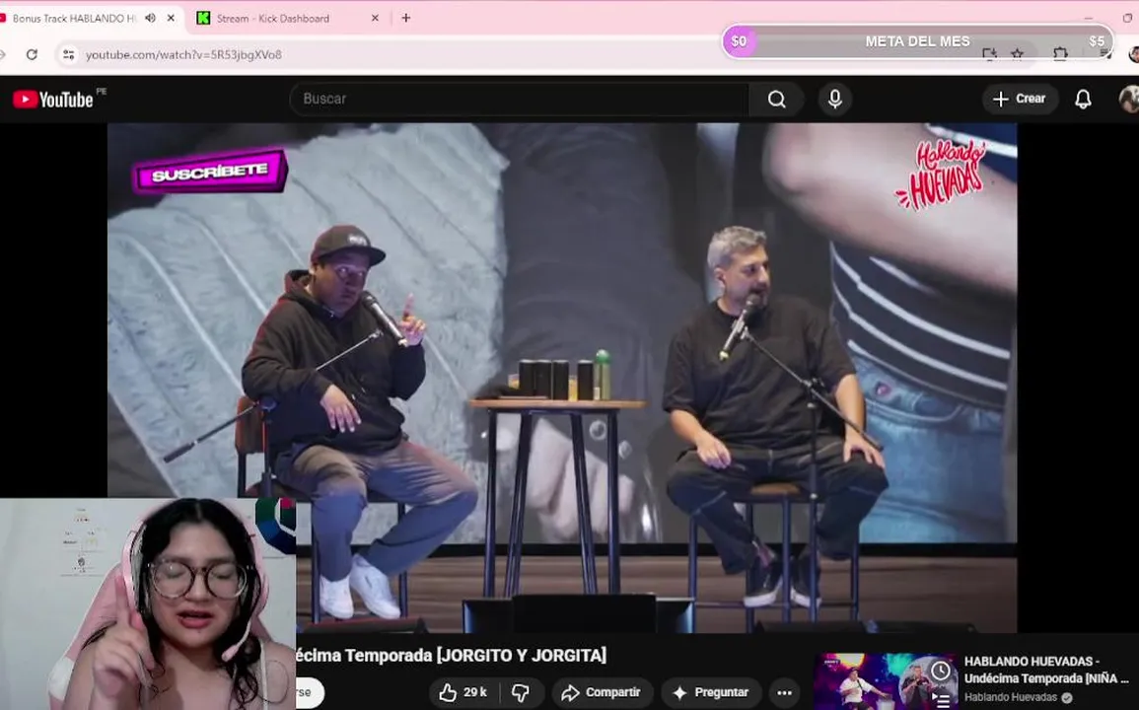This screenshot has width=1139, height=710.
Task: Switch to the Bonus Track HABLANDO tab
Action: click(73, 18)
